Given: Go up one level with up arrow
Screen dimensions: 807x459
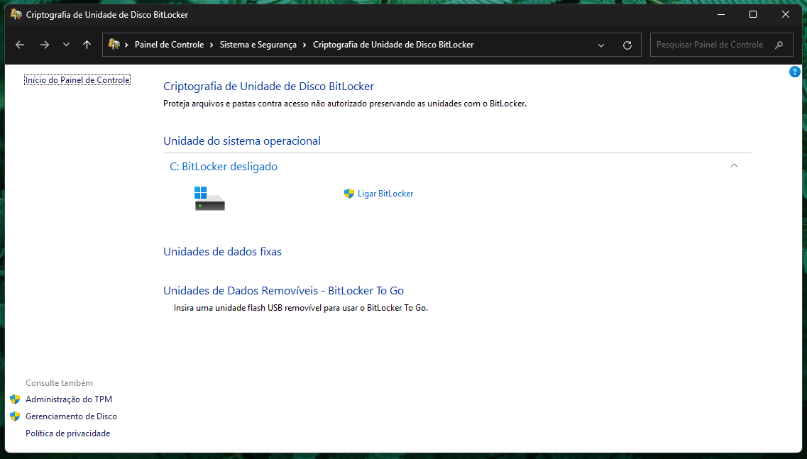Looking at the screenshot, I should (87, 45).
